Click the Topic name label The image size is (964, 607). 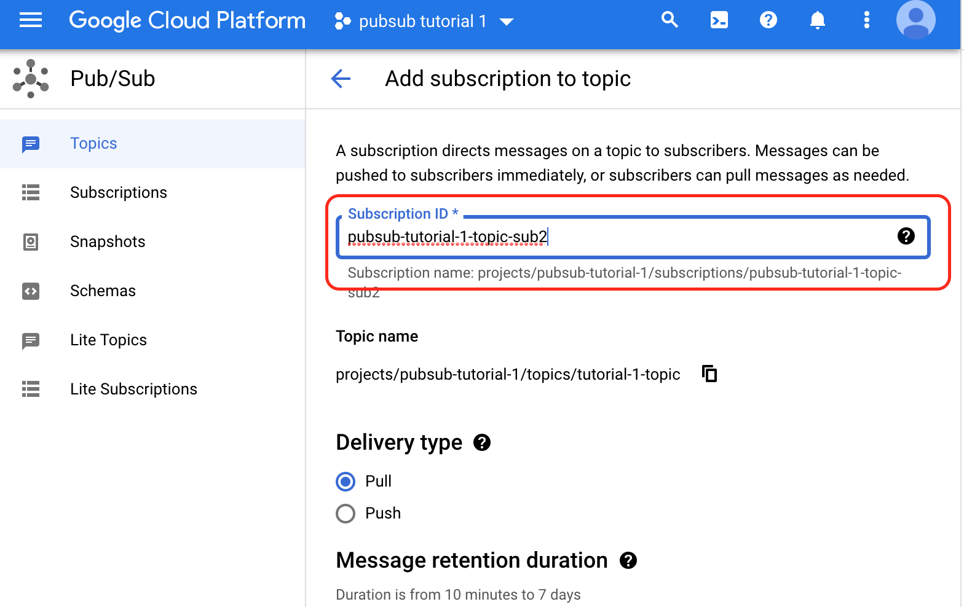(377, 336)
